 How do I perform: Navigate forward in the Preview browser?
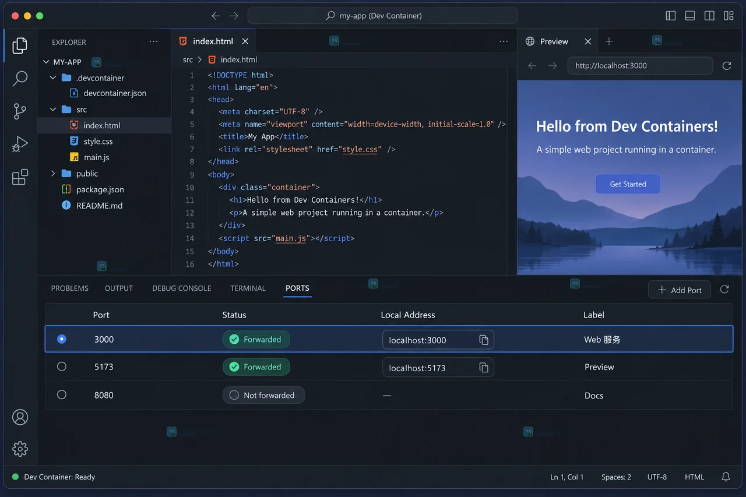click(553, 66)
